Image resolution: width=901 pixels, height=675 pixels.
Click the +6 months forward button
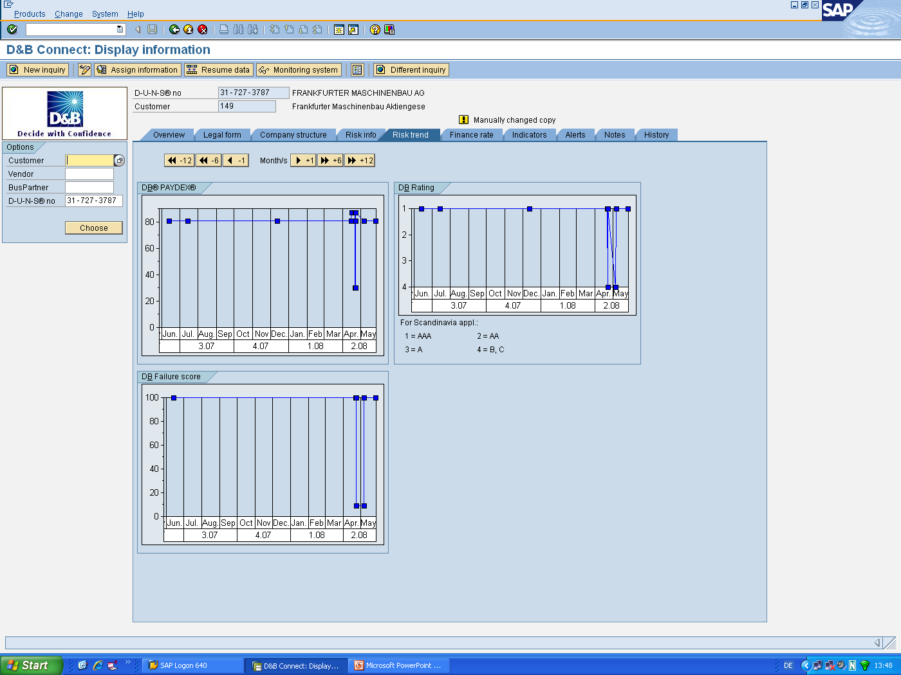click(x=330, y=161)
